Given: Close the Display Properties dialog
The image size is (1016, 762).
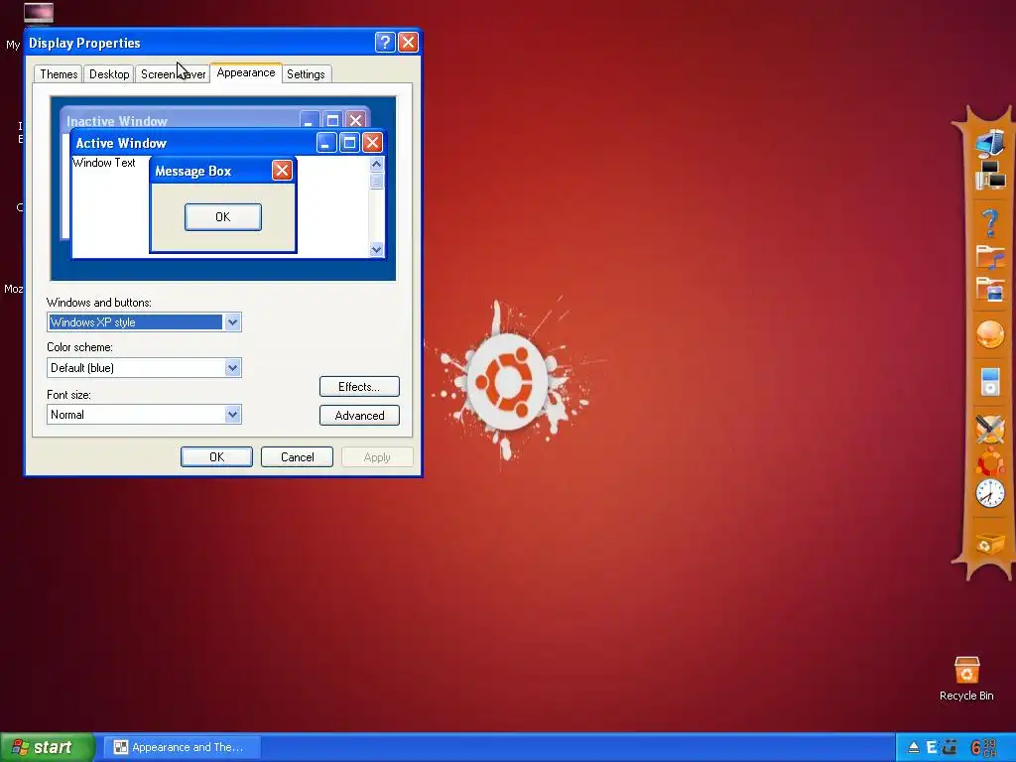Looking at the screenshot, I should pos(408,43).
